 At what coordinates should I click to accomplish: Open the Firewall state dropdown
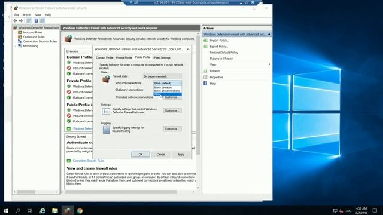coord(162,76)
